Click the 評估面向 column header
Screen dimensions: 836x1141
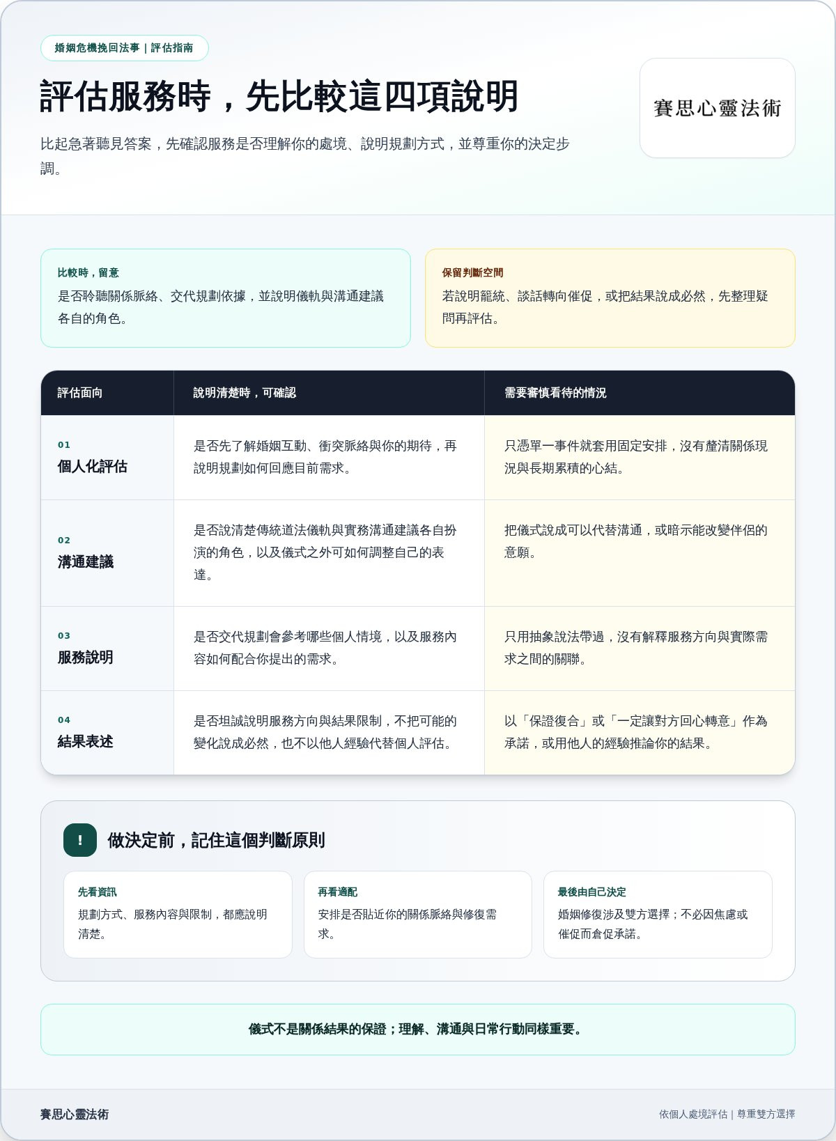point(80,393)
